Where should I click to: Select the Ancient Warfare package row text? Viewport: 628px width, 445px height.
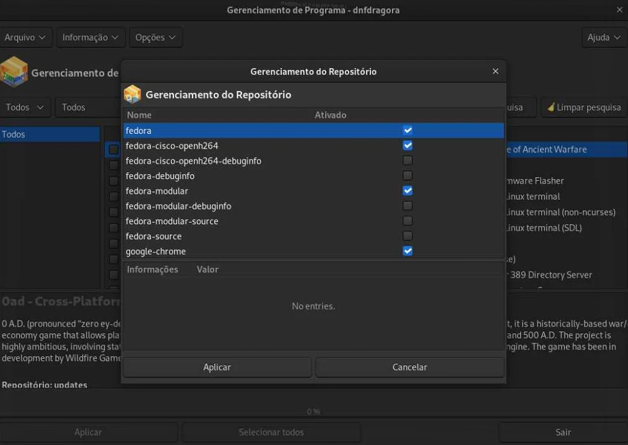tap(547, 149)
